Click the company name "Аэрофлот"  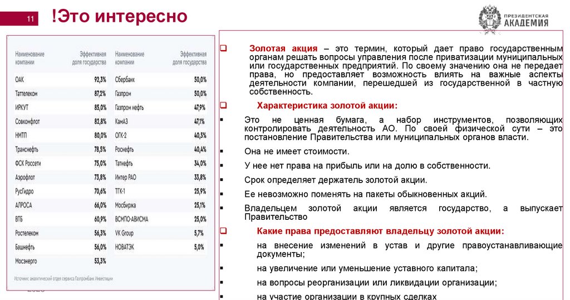click(x=24, y=178)
